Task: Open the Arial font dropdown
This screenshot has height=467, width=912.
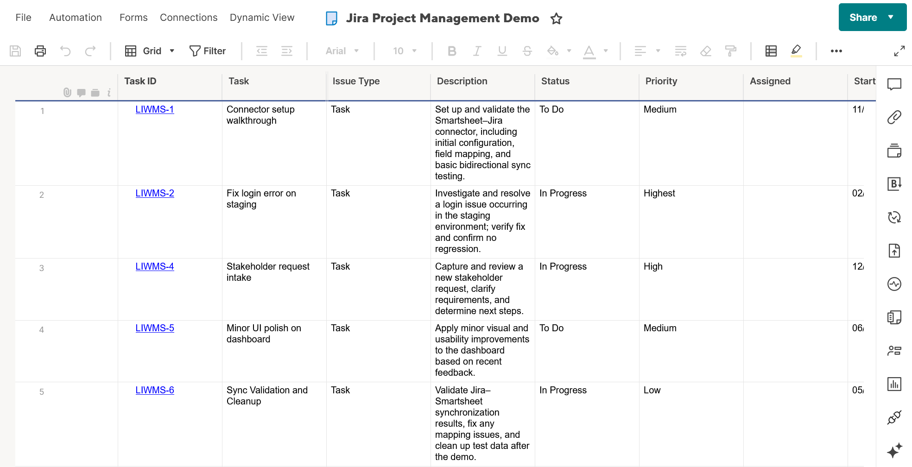Action: click(342, 51)
